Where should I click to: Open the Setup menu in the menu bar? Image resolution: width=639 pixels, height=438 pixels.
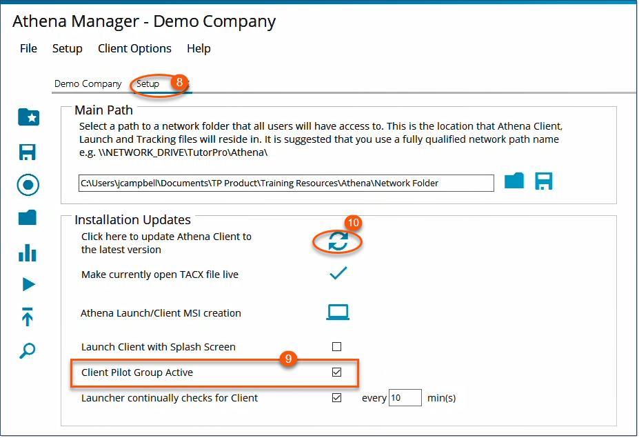tap(68, 48)
